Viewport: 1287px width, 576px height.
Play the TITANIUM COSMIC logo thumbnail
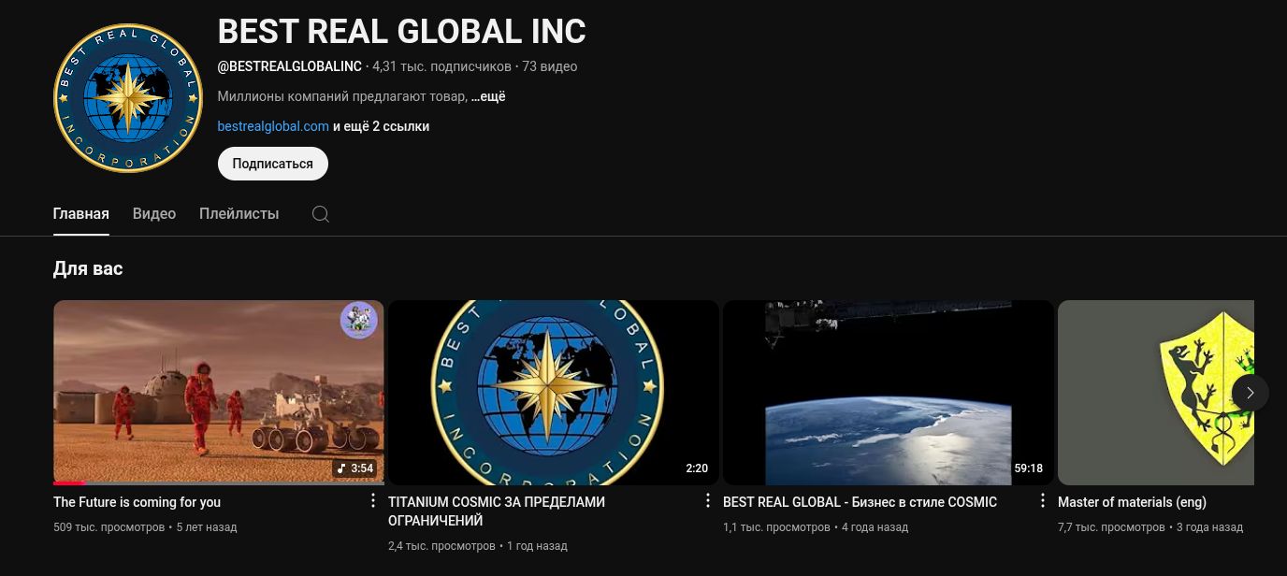pos(554,393)
